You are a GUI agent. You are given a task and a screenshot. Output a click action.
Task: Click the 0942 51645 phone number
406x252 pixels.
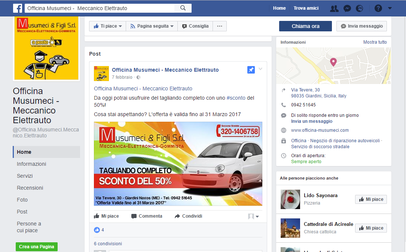click(303, 105)
